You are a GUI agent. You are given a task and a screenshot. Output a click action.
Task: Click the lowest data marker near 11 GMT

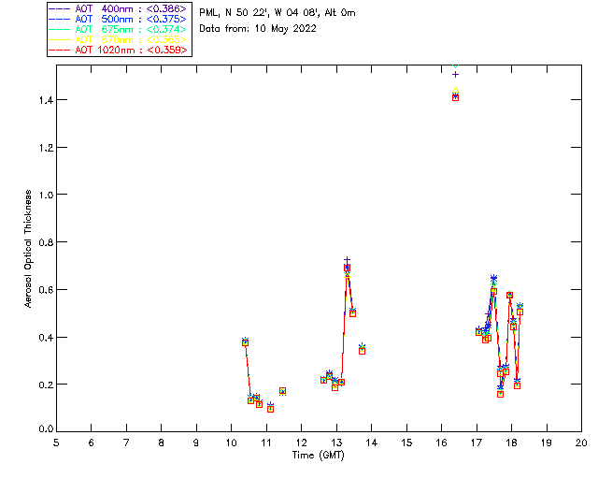click(x=270, y=409)
